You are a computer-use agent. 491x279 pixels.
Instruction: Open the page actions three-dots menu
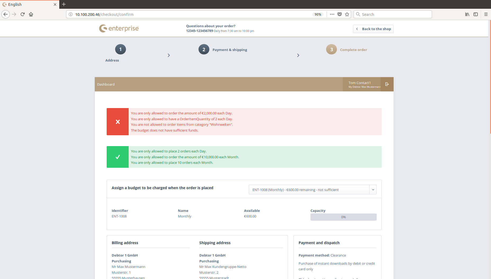pyautogui.click(x=332, y=14)
